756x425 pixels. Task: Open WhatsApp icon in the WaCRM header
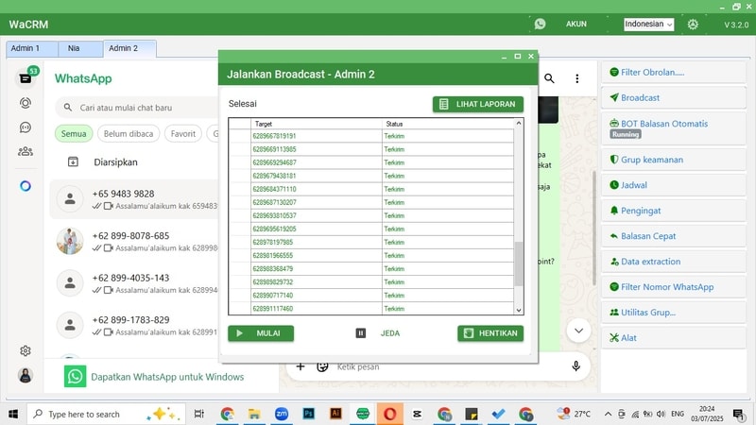(x=540, y=24)
